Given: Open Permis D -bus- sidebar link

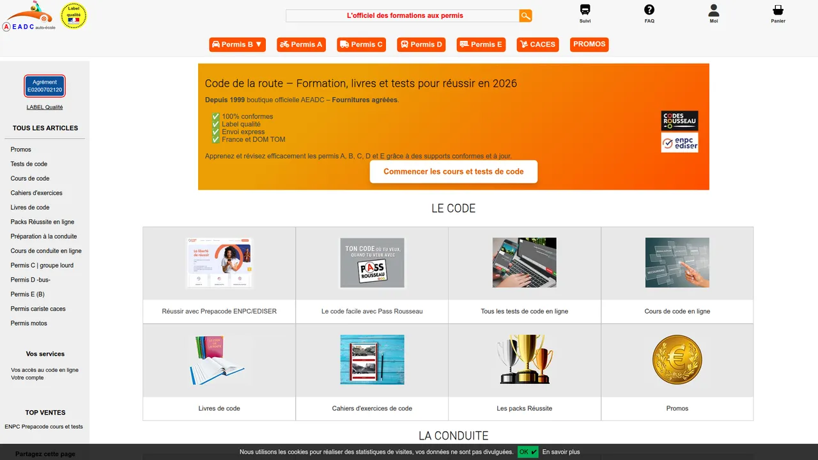Looking at the screenshot, I should coord(31,280).
